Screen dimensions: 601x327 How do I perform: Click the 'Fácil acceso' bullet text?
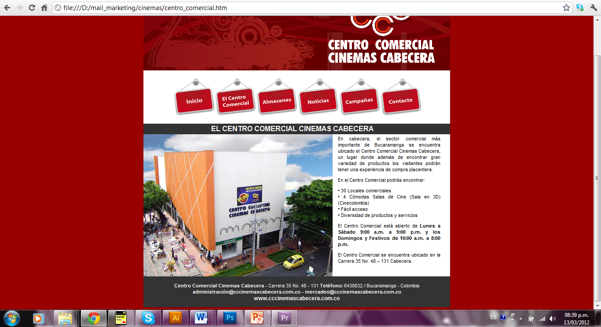pos(352,209)
